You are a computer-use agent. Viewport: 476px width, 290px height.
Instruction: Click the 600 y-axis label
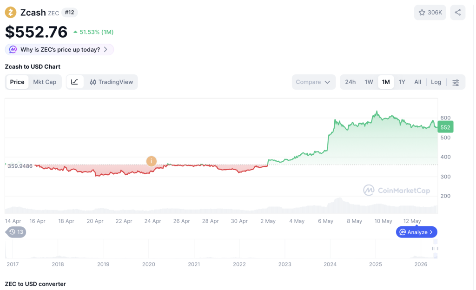point(445,118)
